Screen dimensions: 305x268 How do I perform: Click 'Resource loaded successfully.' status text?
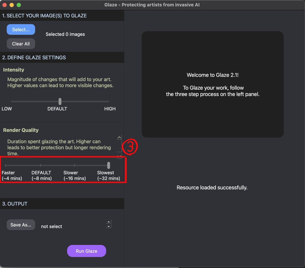(x=212, y=188)
